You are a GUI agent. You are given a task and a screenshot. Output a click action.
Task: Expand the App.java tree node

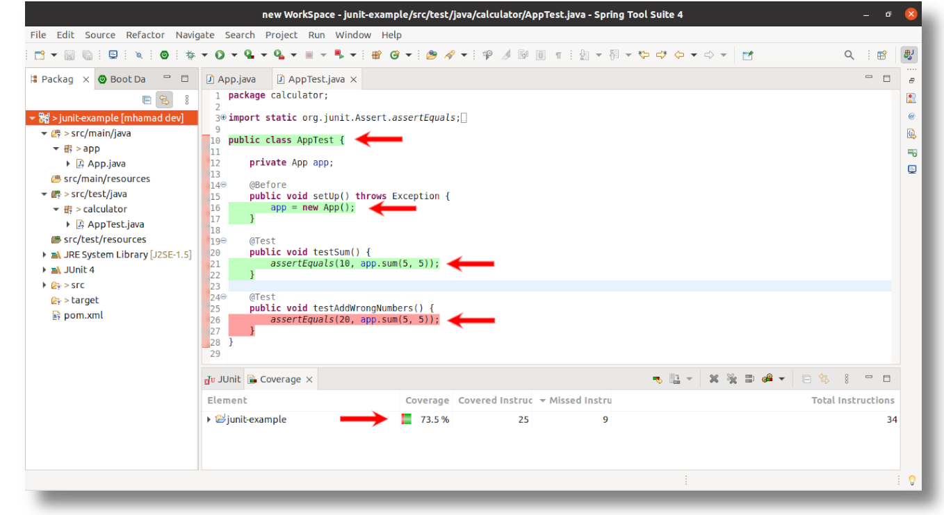pos(68,164)
